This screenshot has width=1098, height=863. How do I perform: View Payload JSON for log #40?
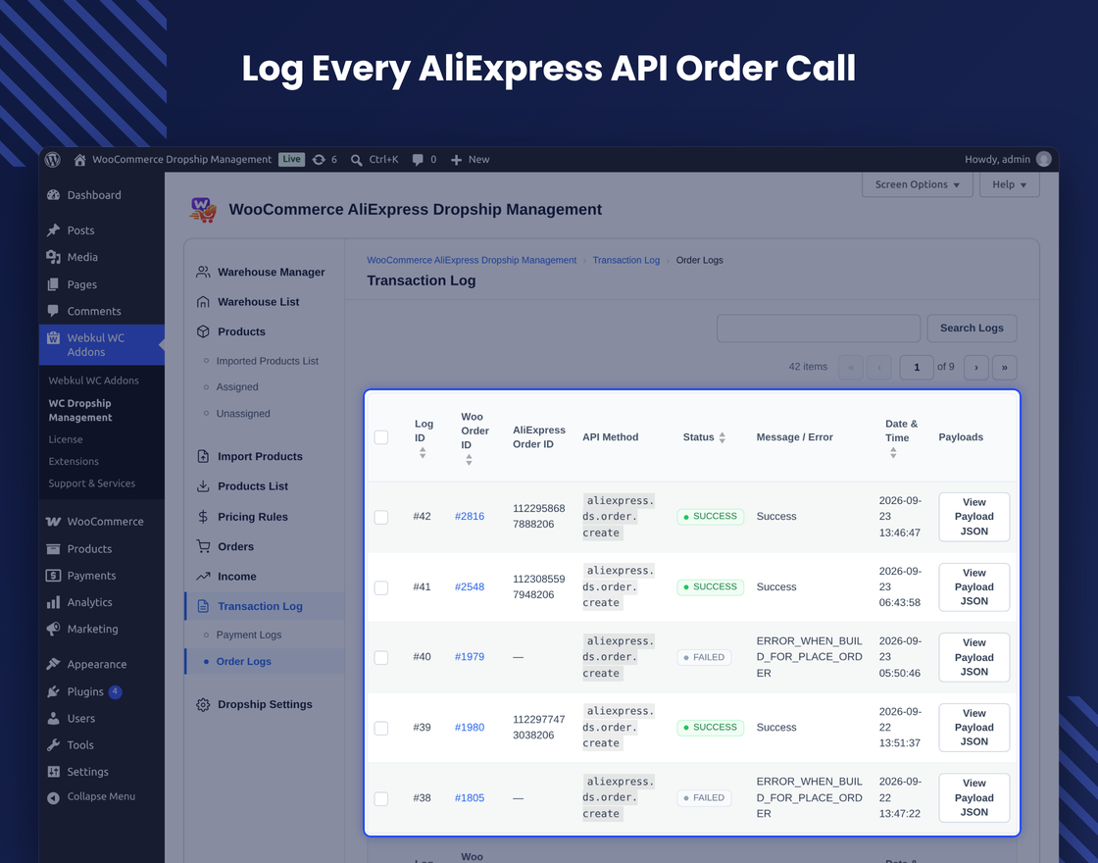973,657
